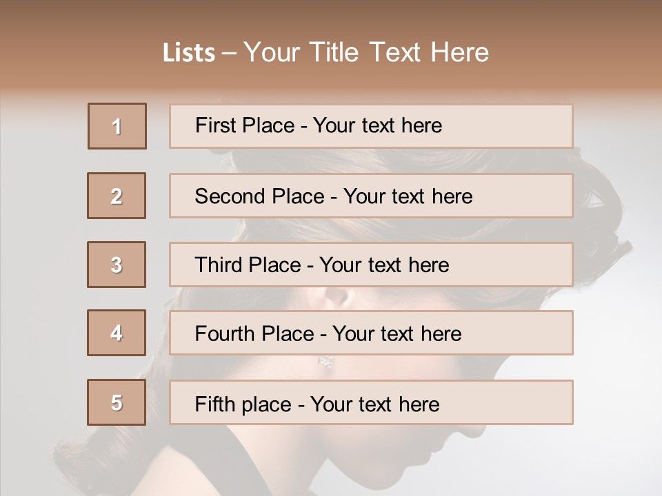This screenshot has height=496, width=662.
Task: Select the bold word Lists in title
Action: coord(189,53)
